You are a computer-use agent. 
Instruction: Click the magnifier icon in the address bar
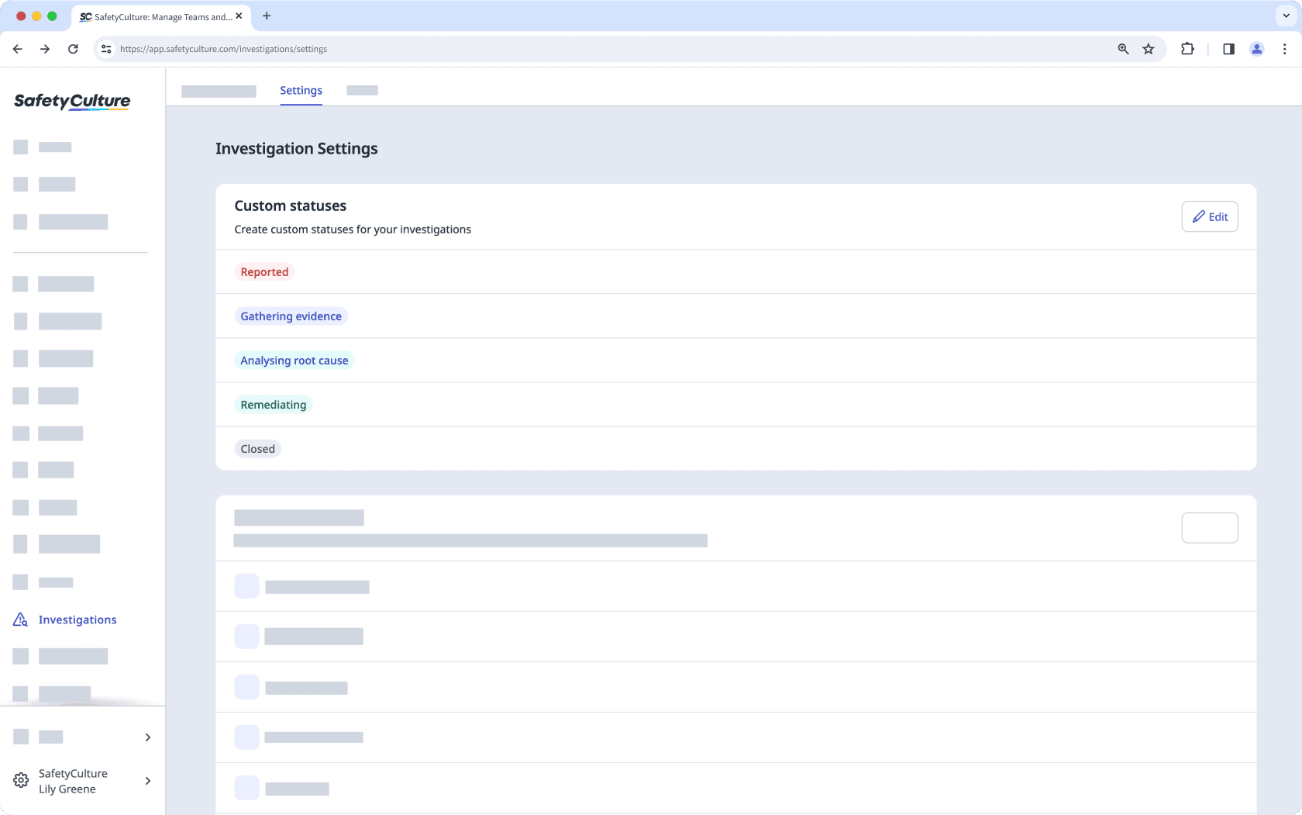point(1122,48)
